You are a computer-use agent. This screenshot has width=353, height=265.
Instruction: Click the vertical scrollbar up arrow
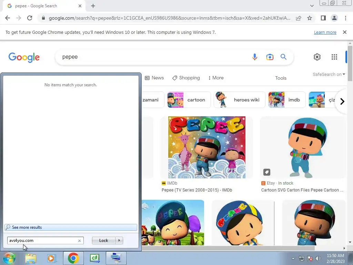coord(350,43)
